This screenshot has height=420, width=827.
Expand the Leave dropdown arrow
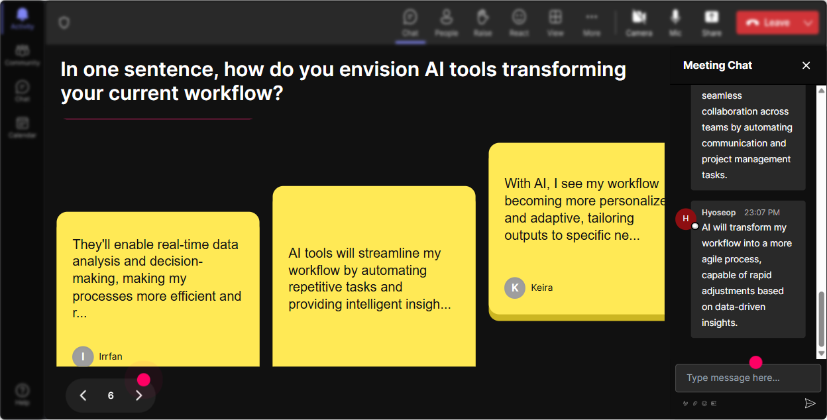coord(808,23)
